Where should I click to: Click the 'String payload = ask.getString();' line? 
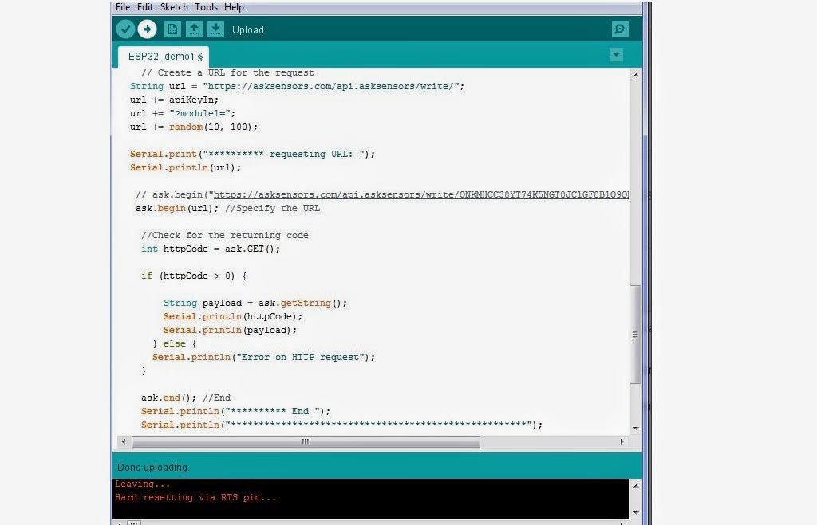click(x=255, y=303)
